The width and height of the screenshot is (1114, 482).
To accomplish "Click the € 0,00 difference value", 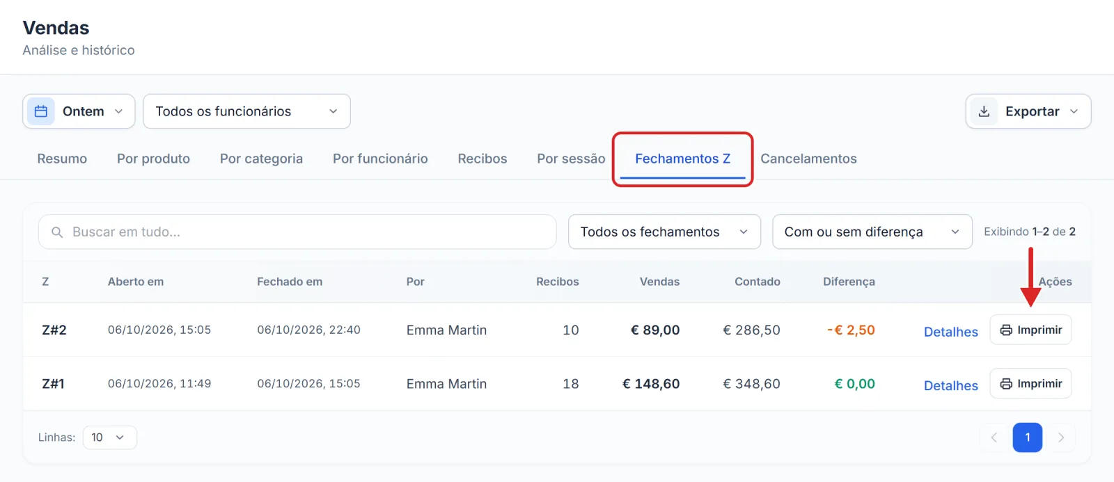I will pyautogui.click(x=854, y=383).
